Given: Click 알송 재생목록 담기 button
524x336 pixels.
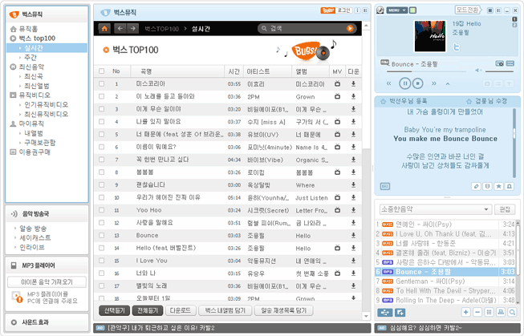Looking at the screenshot, I should coord(284,310).
